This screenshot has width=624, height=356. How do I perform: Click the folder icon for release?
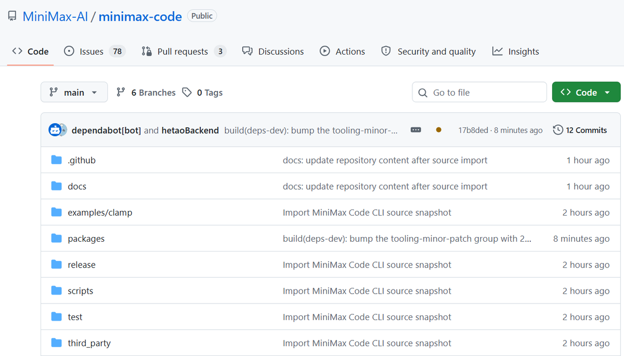pos(57,265)
